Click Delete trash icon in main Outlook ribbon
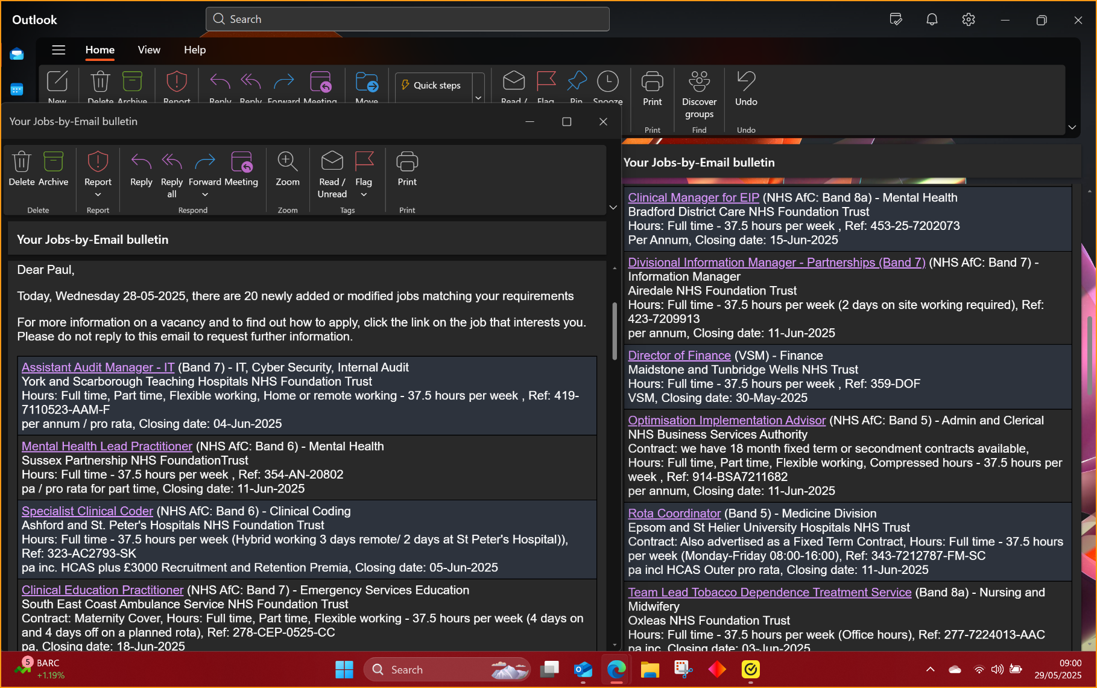 tap(100, 81)
